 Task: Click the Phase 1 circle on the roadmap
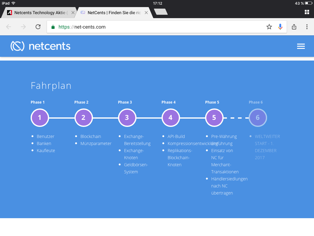click(40, 117)
